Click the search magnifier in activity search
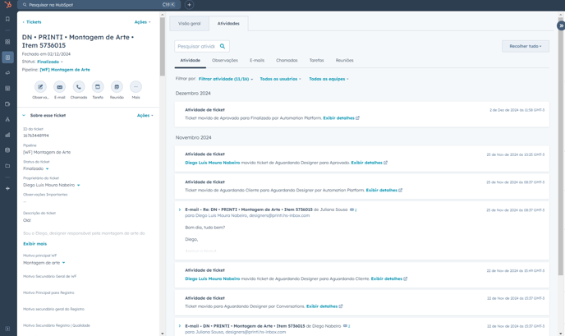 click(x=223, y=46)
